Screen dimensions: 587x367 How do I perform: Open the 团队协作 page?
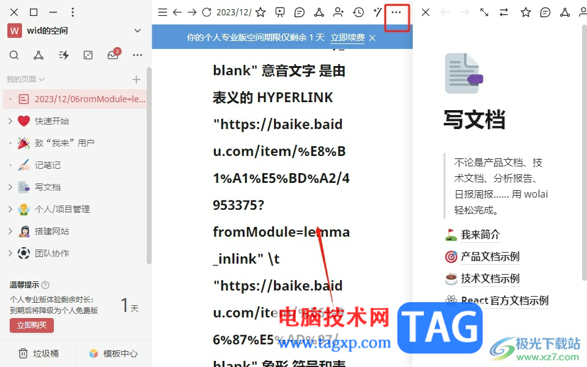pyautogui.click(x=52, y=253)
